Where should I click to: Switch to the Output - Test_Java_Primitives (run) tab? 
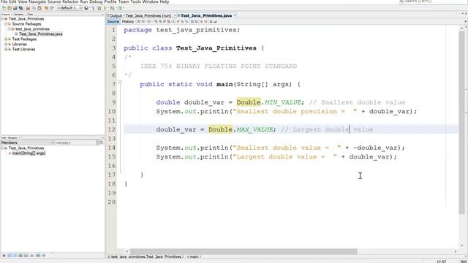point(140,15)
